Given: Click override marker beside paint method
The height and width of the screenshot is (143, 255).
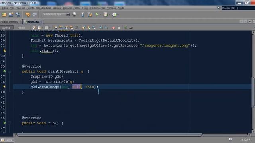Looking at the screenshot, I should coord(4,71).
